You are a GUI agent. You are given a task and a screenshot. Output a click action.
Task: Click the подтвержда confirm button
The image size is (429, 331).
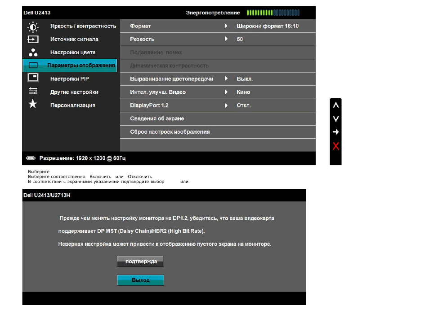point(140,262)
